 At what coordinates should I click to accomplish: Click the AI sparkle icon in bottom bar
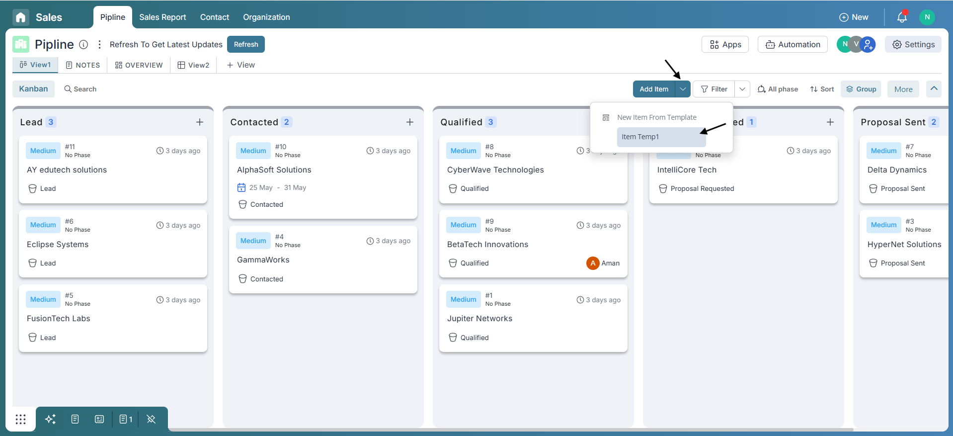(x=50, y=419)
